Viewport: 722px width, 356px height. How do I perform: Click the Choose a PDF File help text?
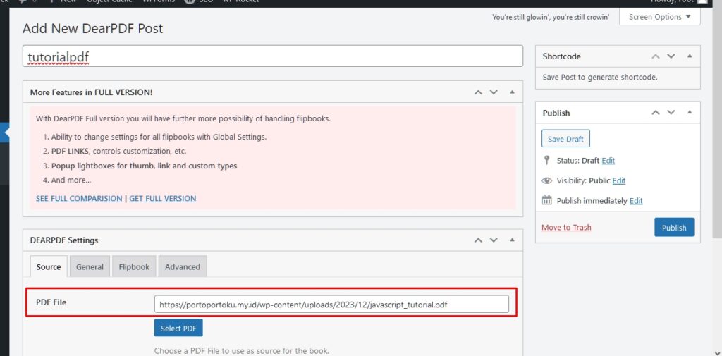(242, 351)
